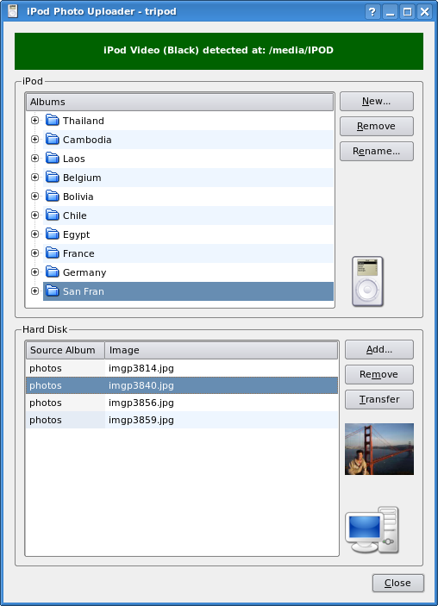This screenshot has height=606, width=438.
Task: Select the imgp3856.jpg file row
Action: click(x=182, y=403)
